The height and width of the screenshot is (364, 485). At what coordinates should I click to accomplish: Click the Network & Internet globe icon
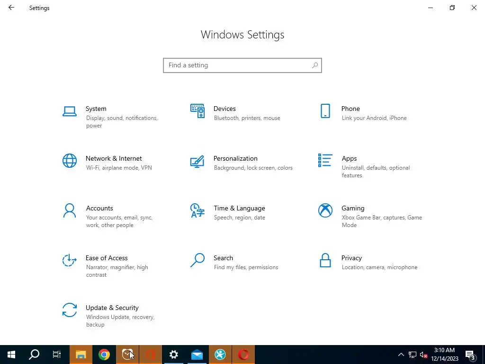click(x=70, y=161)
